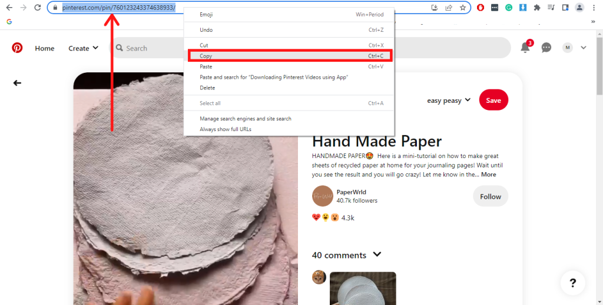603x305 pixels.
Task: Click the PaperWrld profile avatar
Action: click(x=322, y=196)
